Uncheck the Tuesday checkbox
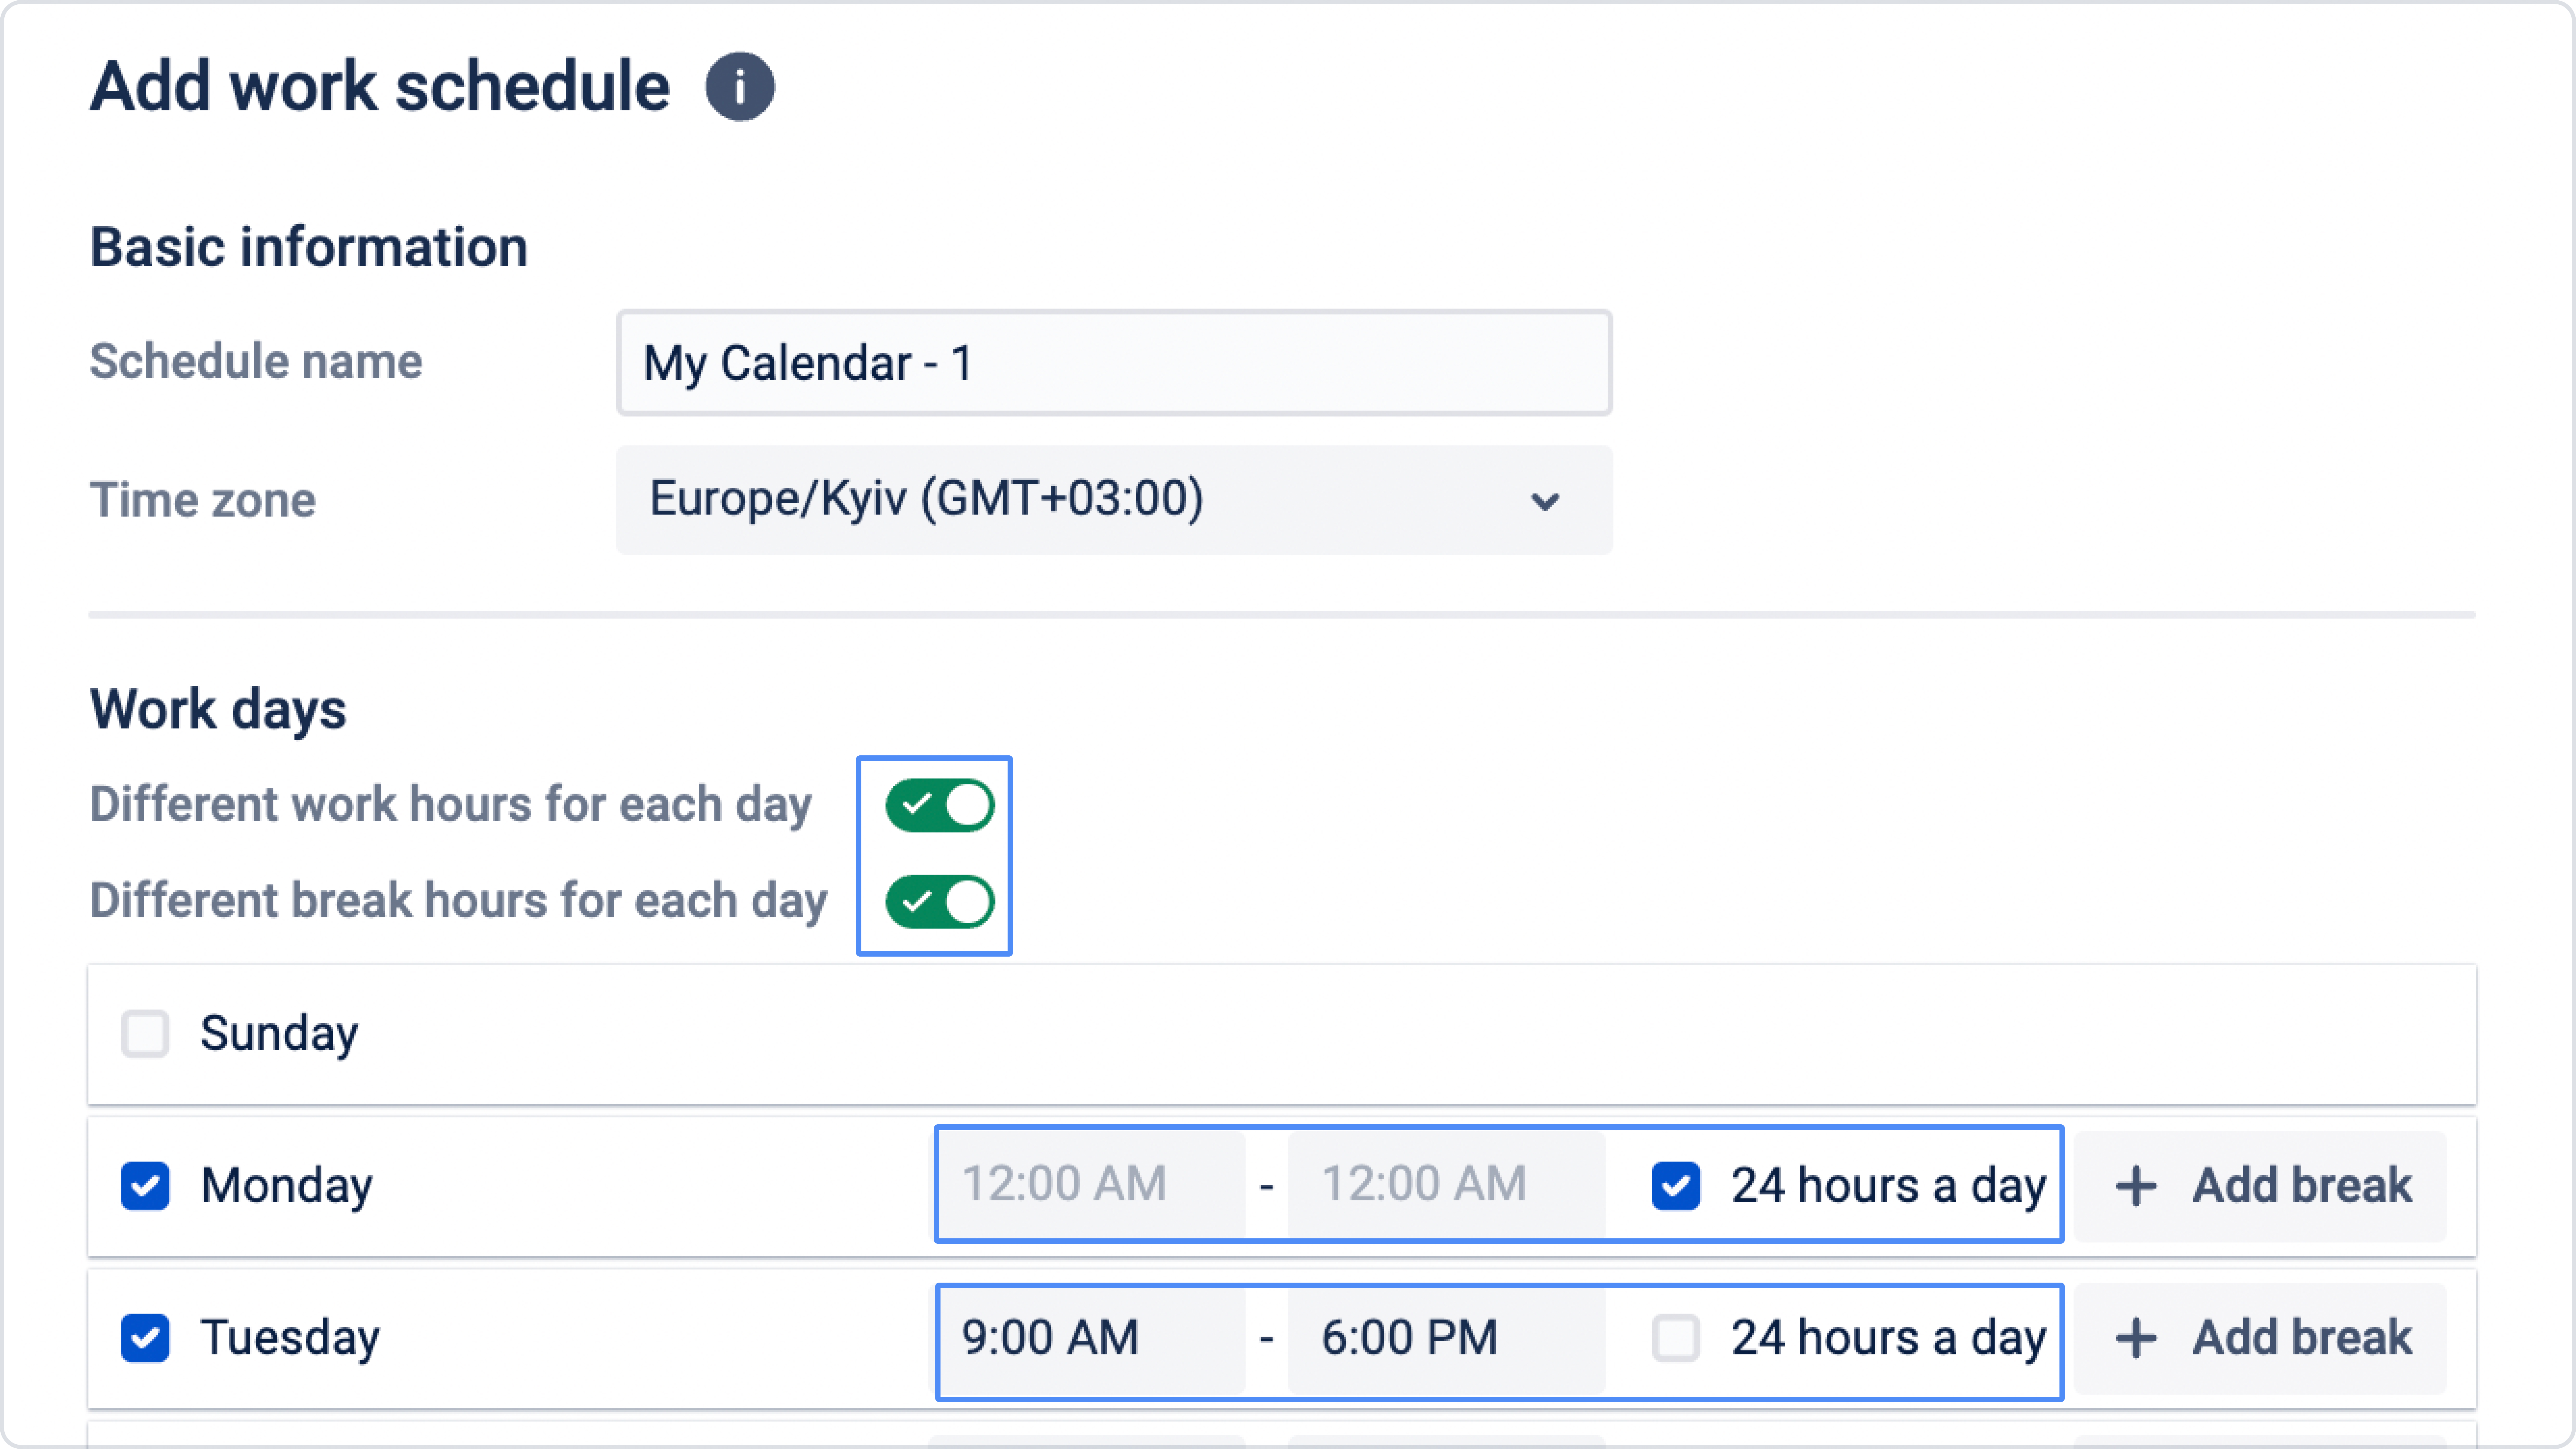 pos(145,1338)
